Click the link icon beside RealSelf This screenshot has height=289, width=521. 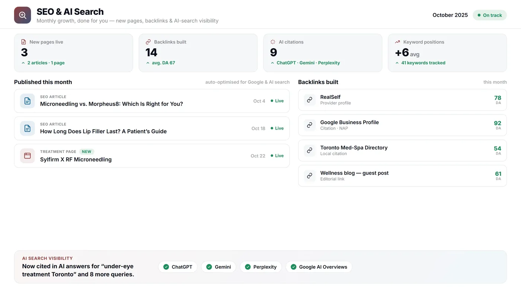point(310,100)
